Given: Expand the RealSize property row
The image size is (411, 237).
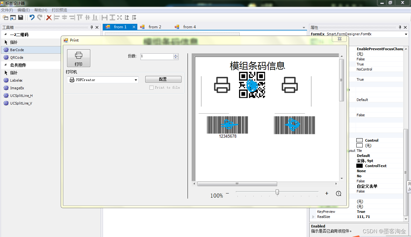Looking at the screenshot, I should click(313, 217).
